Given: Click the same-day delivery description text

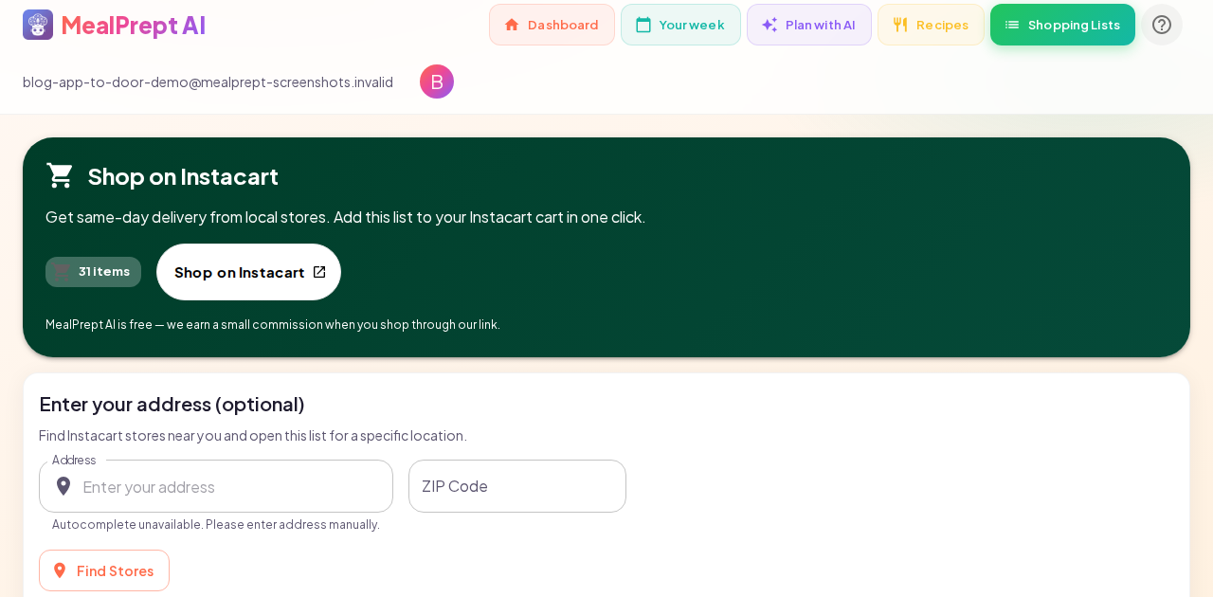Looking at the screenshot, I should click(x=345, y=217).
